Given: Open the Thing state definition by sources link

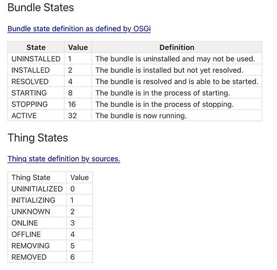Looking at the screenshot, I should (x=64, y=159).
